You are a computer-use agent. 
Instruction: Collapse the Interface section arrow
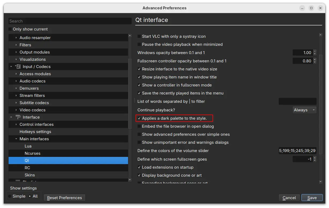pyautogui.click(x=11, y=117)
